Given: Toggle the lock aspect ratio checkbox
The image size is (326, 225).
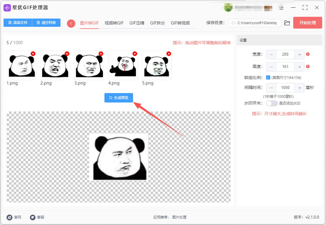Looking at the screenshot, I should point(268,78).
